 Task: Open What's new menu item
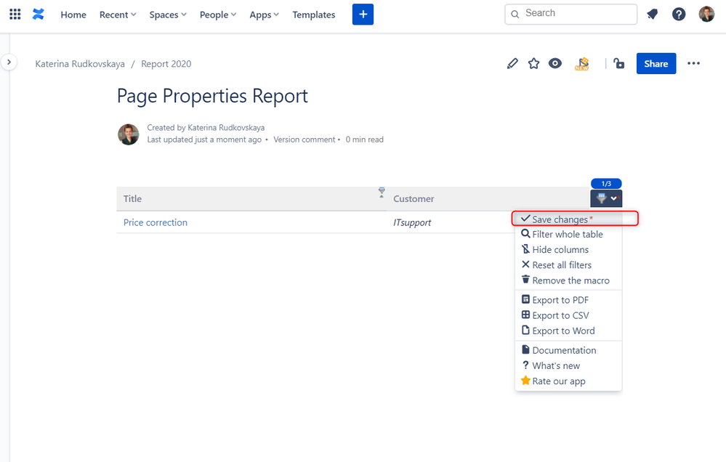click(568, 365)
